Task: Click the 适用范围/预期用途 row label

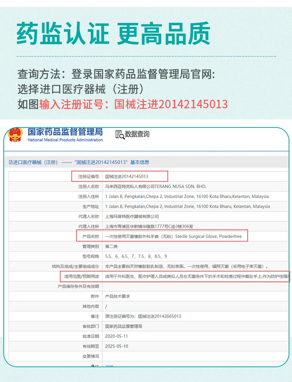Action: [x=81, y=276]
